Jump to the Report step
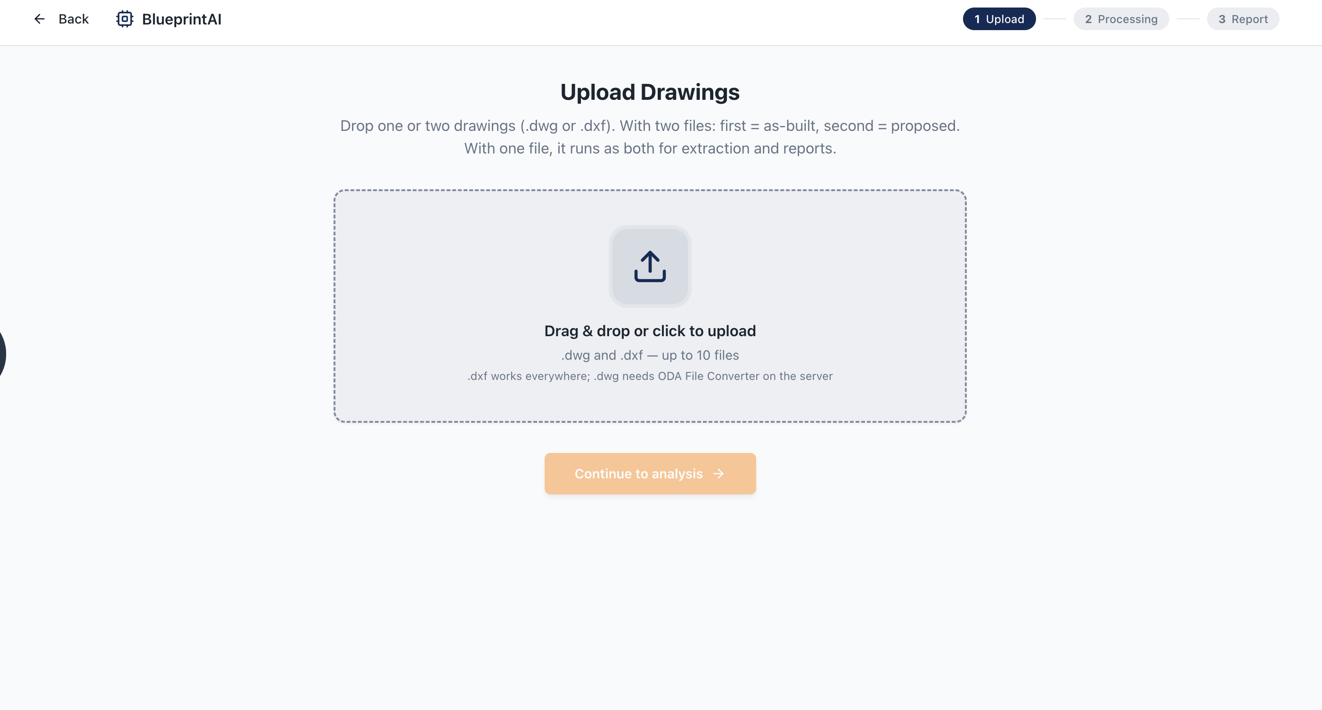This screenshot has height=710, width=1322. tap(1242, 19)
